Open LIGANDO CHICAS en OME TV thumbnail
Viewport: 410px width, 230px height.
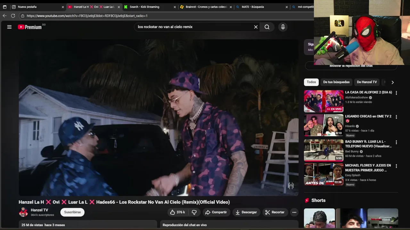[x=324, y=125]
